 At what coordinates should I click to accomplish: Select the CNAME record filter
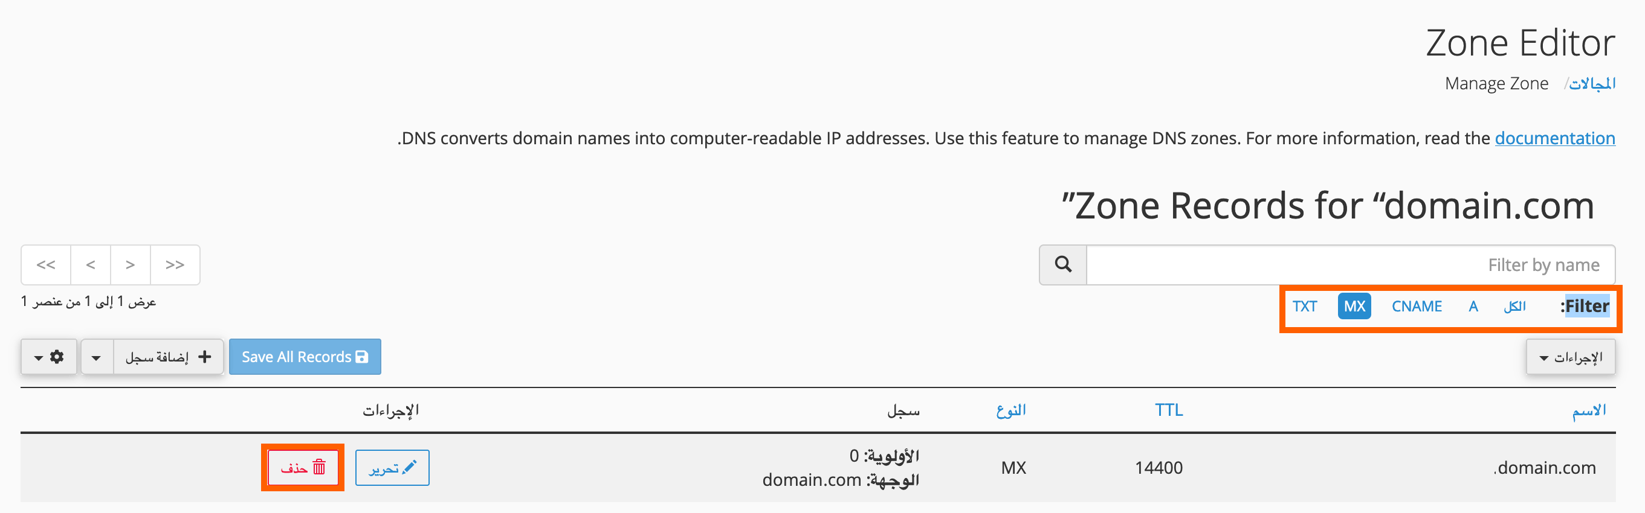pos(1417,306)
